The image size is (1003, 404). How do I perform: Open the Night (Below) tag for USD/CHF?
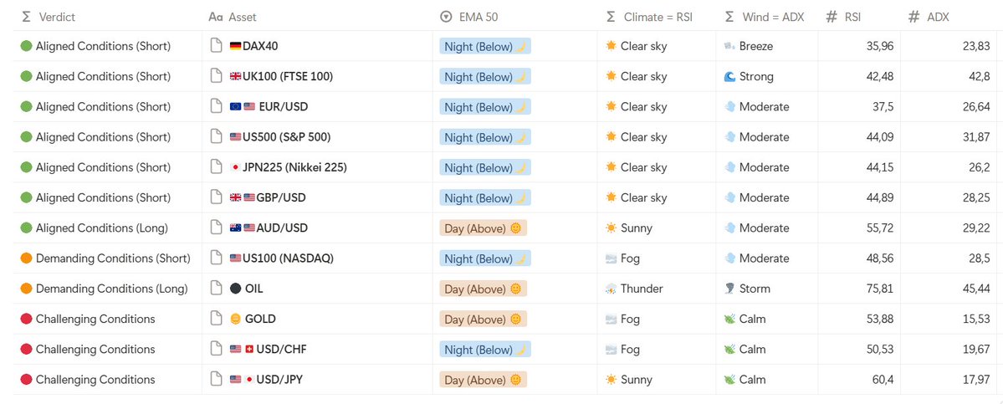point(485,350)
